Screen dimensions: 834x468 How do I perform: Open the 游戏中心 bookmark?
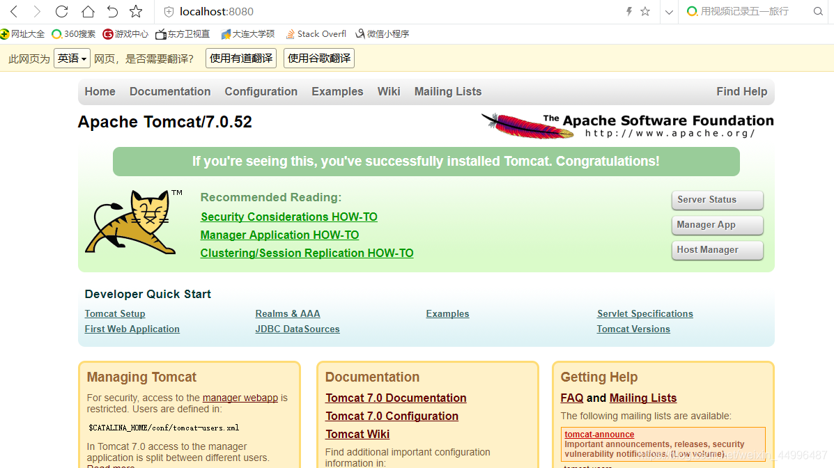[x=125, y=34]
